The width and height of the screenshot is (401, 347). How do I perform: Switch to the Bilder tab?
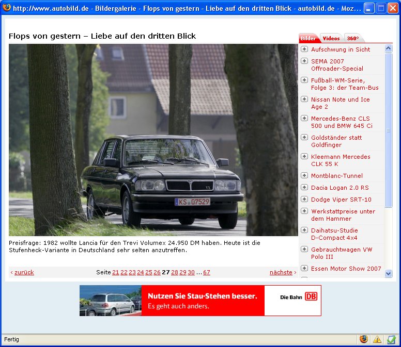click(x=308, y=38)
